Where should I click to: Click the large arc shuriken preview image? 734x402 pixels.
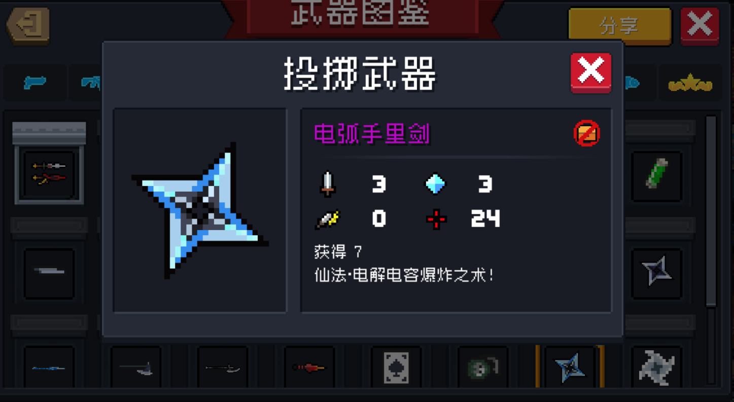click(200, 210)
